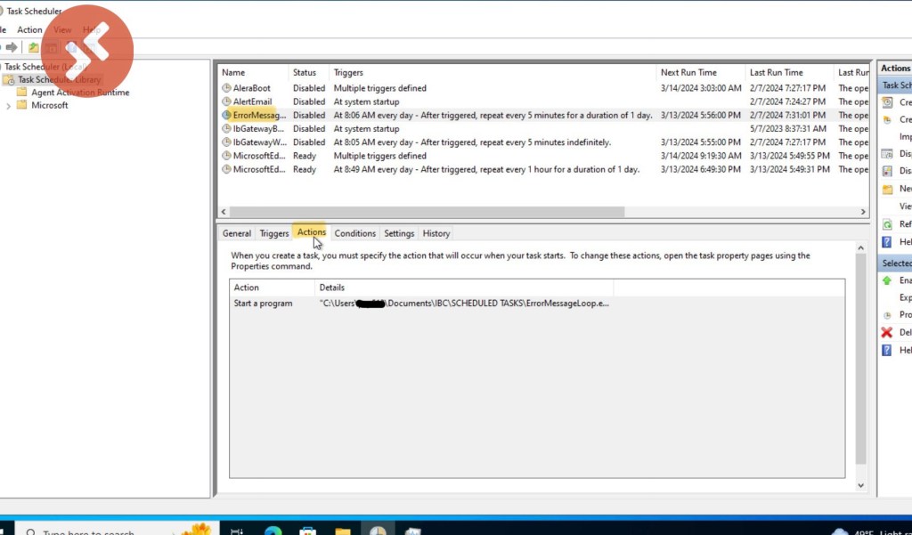Click the Refresh icon in Actions pane
The image size is (912, 535).
coord(887,224)
